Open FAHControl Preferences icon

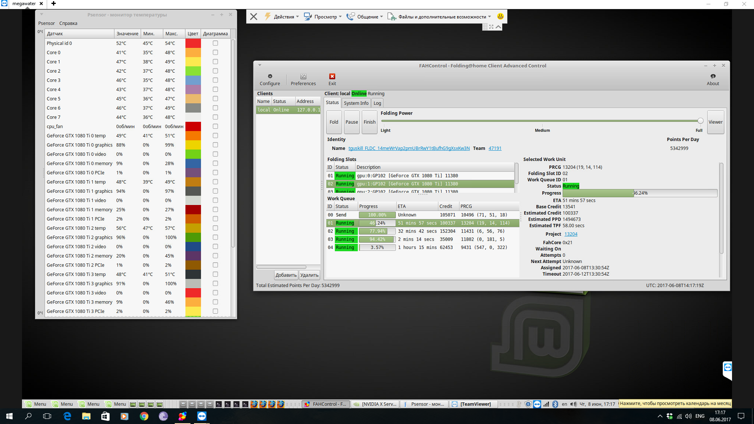[303, 77]
